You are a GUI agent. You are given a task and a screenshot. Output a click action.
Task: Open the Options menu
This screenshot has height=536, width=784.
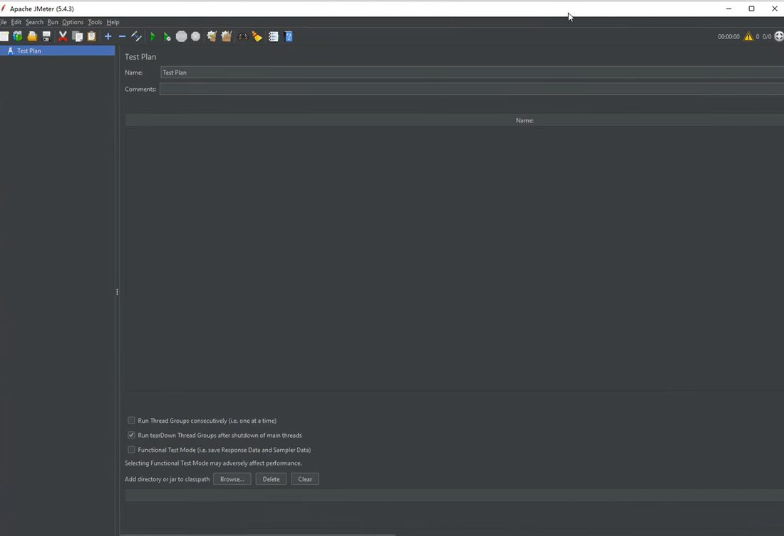tap(73, 22)
